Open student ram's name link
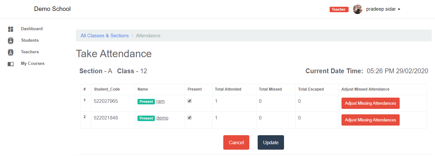The image size is (435, 158). [160, 101]
